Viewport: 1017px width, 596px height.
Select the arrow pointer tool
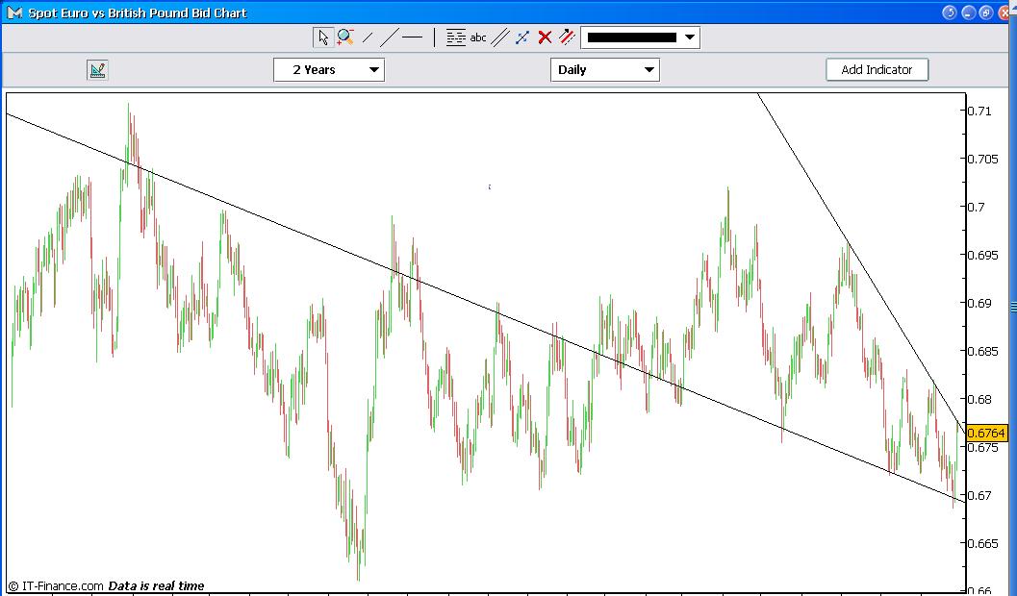pyautogui.click(x=323, y=37)
